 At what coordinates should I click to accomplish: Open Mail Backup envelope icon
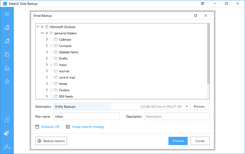coord(7,68)
